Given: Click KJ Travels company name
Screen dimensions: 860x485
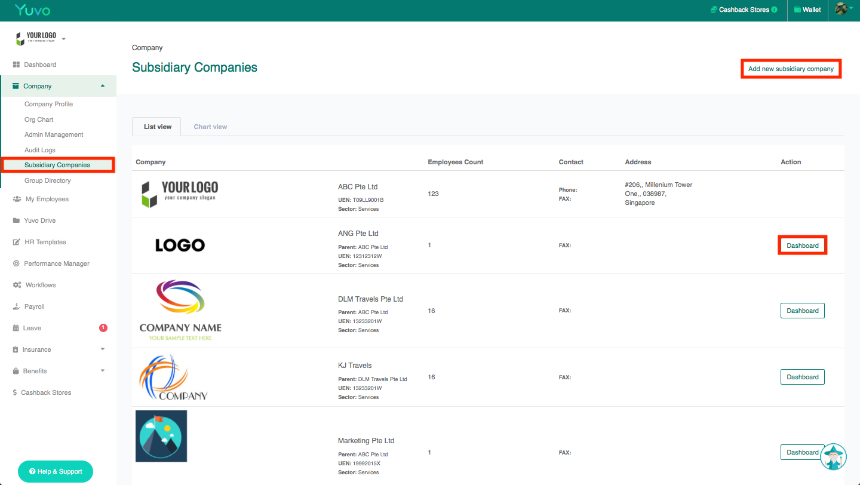Looking at the screenshot, I should [x=355, y=366].
